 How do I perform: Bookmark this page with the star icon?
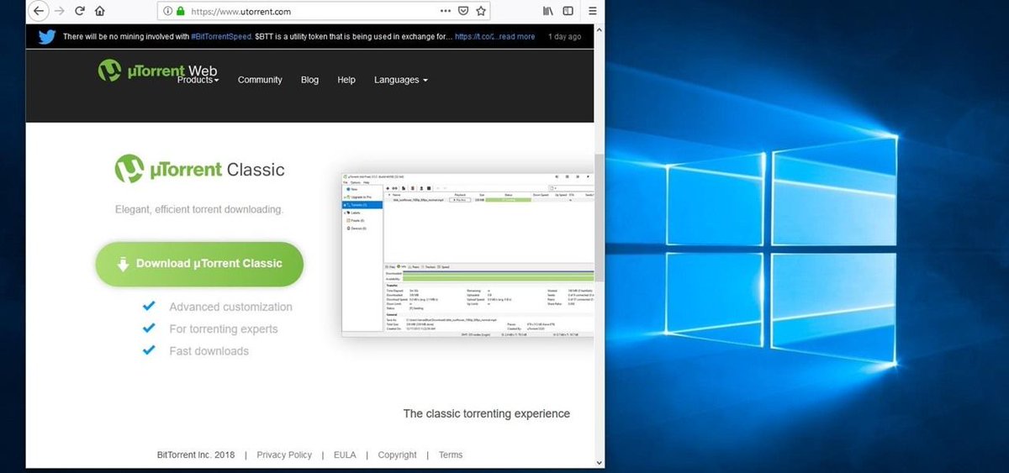tap(481, 12)
